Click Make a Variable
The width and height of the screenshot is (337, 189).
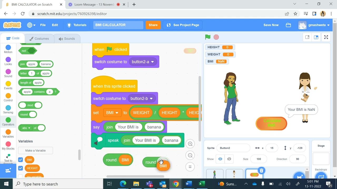[36, 150]
